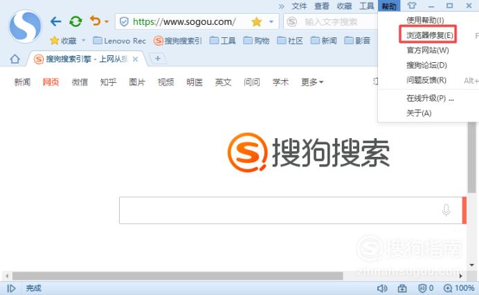This screenshot has width=479, height=295.
Task: Click the home page house icon
Action: tap(15, 59)
